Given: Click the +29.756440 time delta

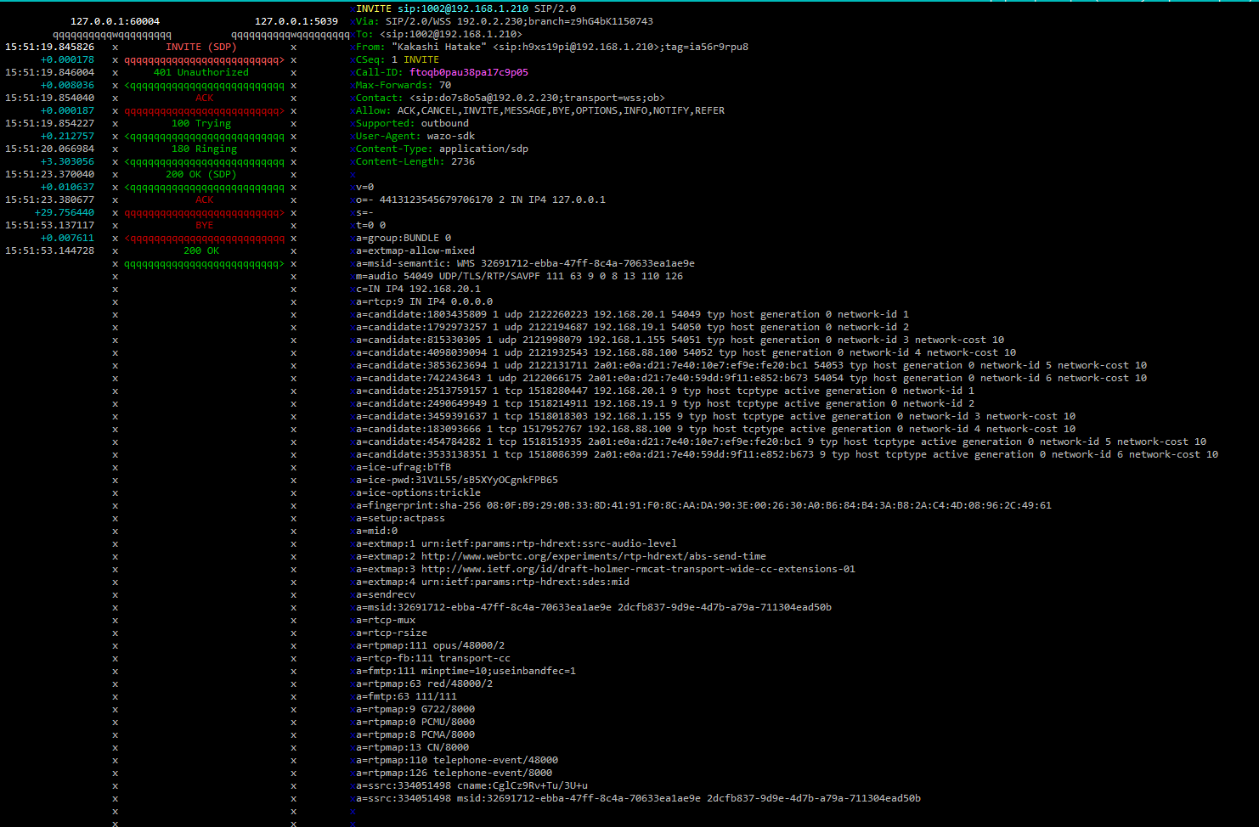Looking at the screenshot, I should coord(65,213).
